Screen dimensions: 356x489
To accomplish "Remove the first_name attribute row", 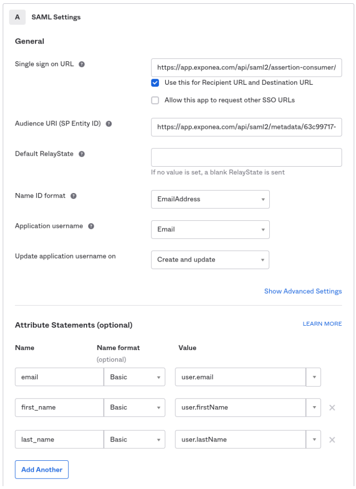I will pos(333,407).
